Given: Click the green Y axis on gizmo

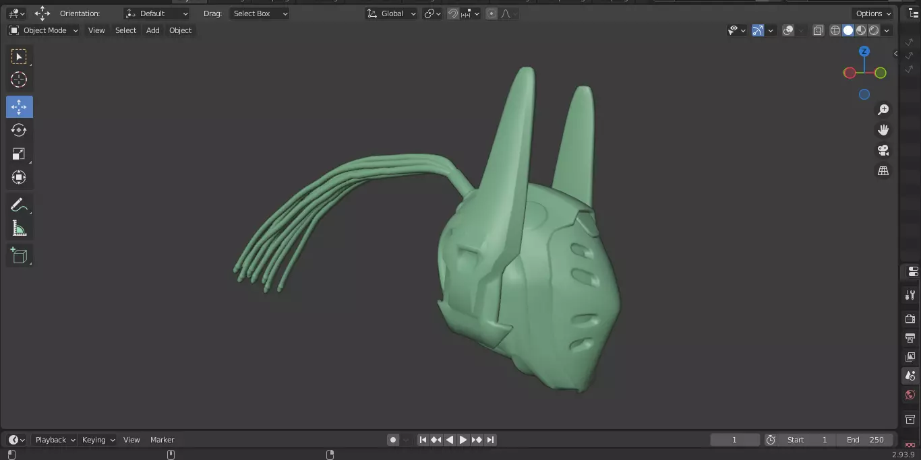Looking at the screenshot, I should click(x=881, y=73).
